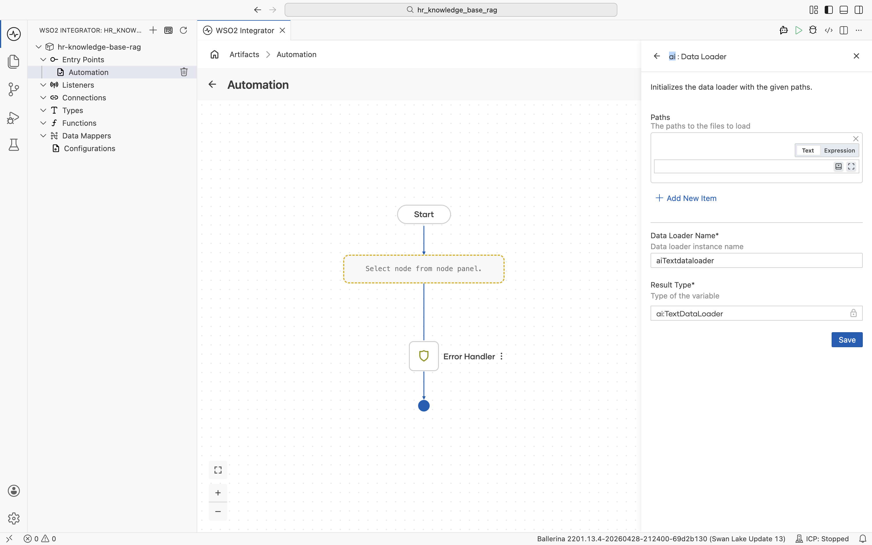
Task: Collapse the hr-knowledge-base-rag project node
Action: (39, 47)
